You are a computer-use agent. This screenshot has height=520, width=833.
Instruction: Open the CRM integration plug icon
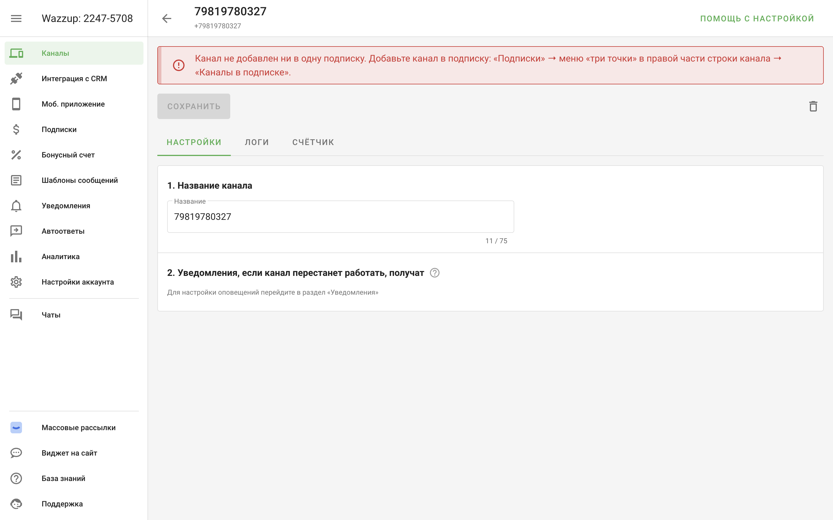(x=16, y=78)
